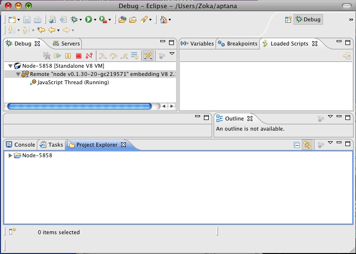Click the Step Over debug icon
356x254 pixels.
(113, 56)
